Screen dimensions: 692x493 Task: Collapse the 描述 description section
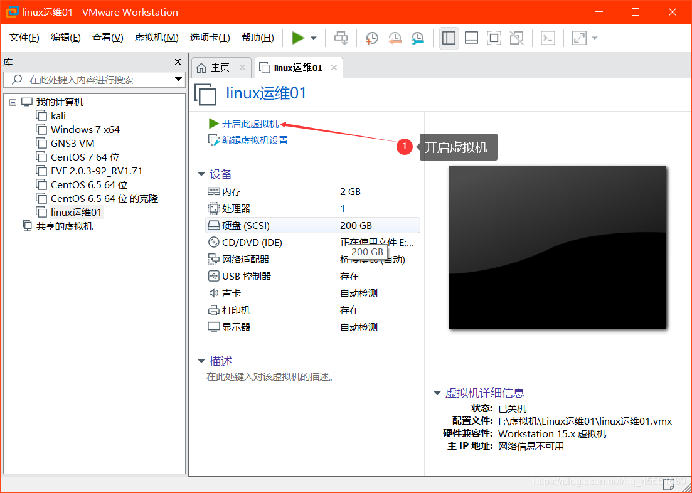pos(201,361)
